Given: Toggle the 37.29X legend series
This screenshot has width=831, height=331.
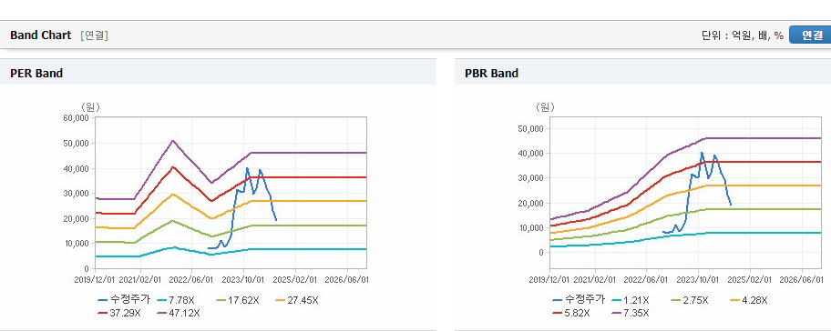Looking at the screenshot, I should 119,313.
